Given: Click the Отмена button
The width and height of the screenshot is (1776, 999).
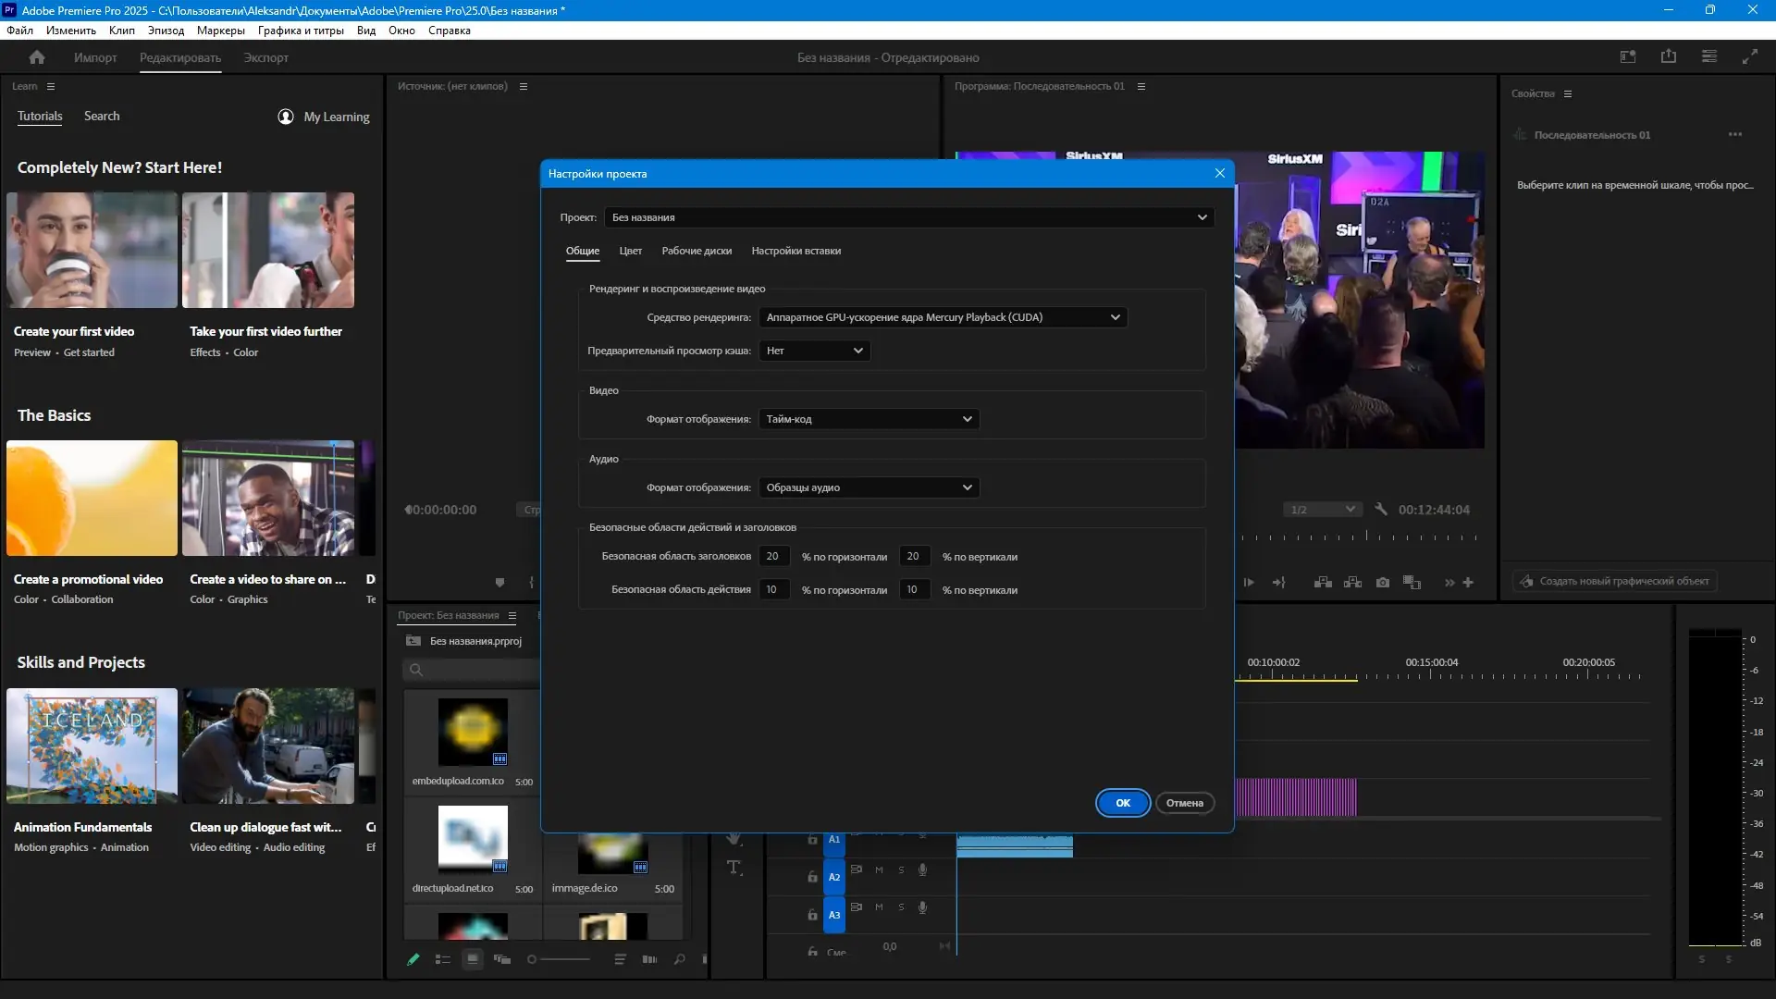Looking at the screenshot, I should pyautogui.click(x=1184, y=803).
